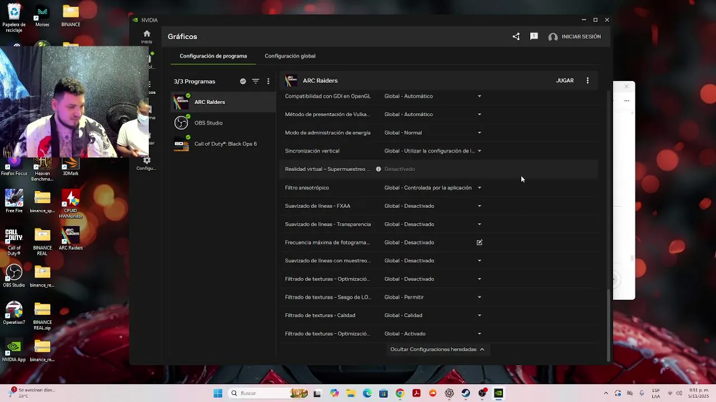Click '3/3 Programas' label
The height and width of the screenshot is (402, 716).
tap(194, 82)
